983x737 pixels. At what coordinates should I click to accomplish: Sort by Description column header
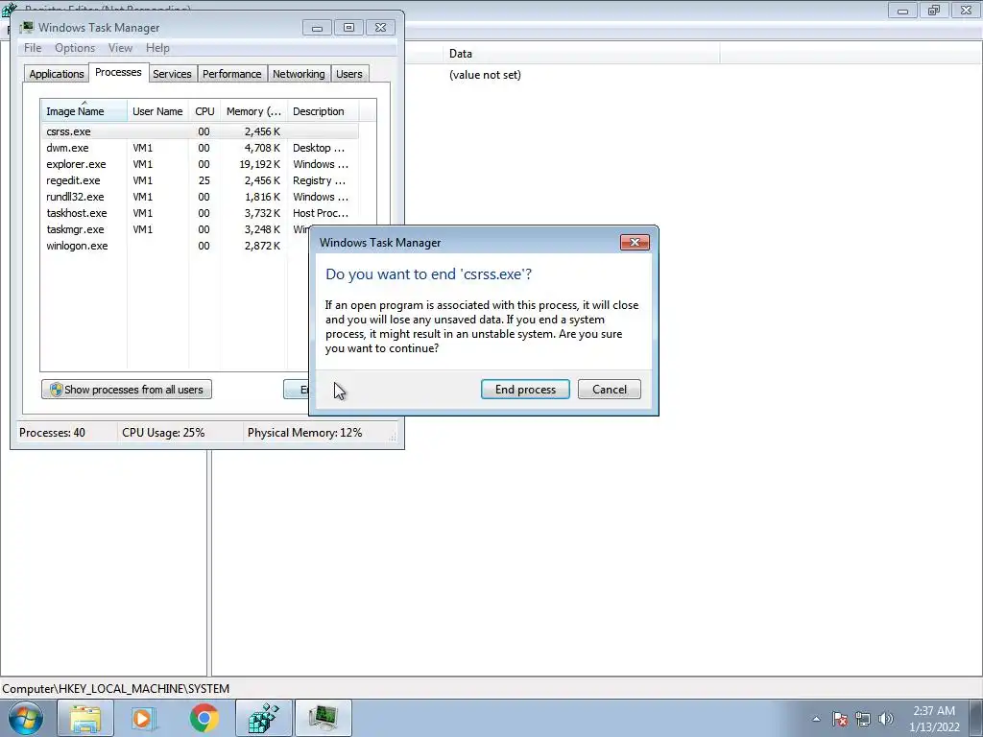pyautogui.click(x=323, y=111)
